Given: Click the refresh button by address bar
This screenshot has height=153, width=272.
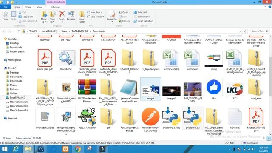Looking at the screenshot, I should [x=245, y=31].
